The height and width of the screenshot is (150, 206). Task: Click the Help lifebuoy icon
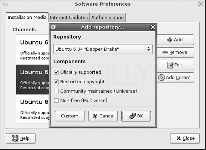[15, 138]
